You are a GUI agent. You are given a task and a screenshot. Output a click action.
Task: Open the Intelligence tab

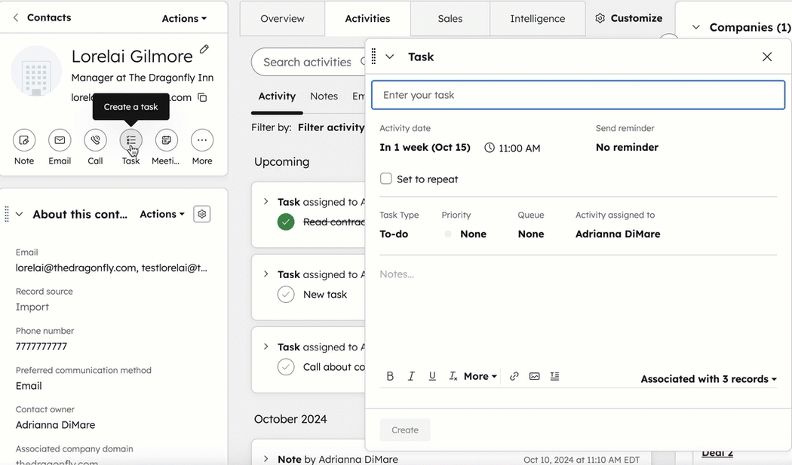537,19
